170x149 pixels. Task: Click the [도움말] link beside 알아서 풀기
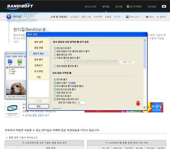(x=72, y=83)
